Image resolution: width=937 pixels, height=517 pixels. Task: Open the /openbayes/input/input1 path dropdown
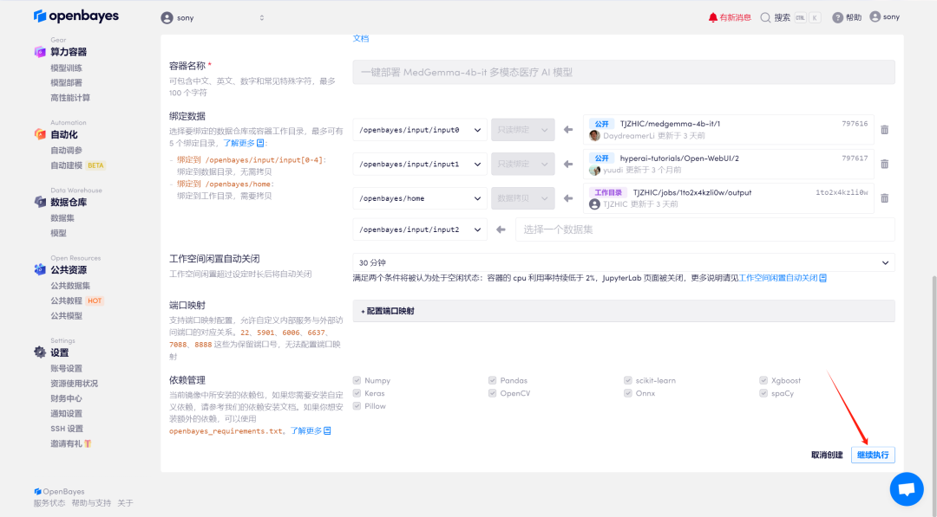pyautogui.click(x=420, y=164)
